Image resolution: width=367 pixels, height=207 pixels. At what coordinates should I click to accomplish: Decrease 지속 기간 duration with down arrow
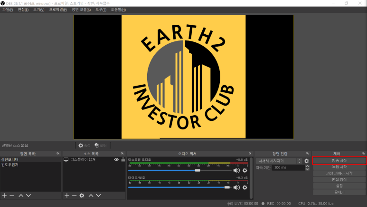(307, 169)
